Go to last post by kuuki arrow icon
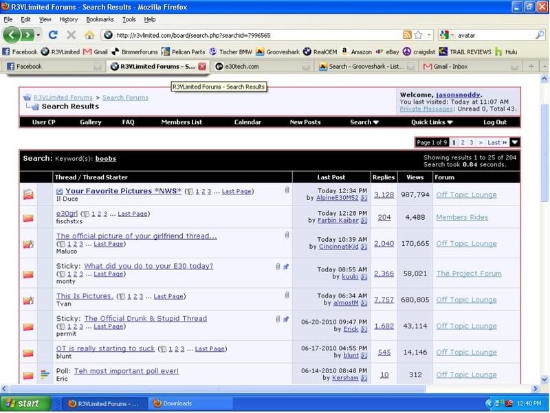Screen dimensions: 550x413 pyautogui.click(x=364, y=277)
